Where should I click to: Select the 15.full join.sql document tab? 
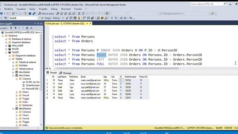coord(65,23)
